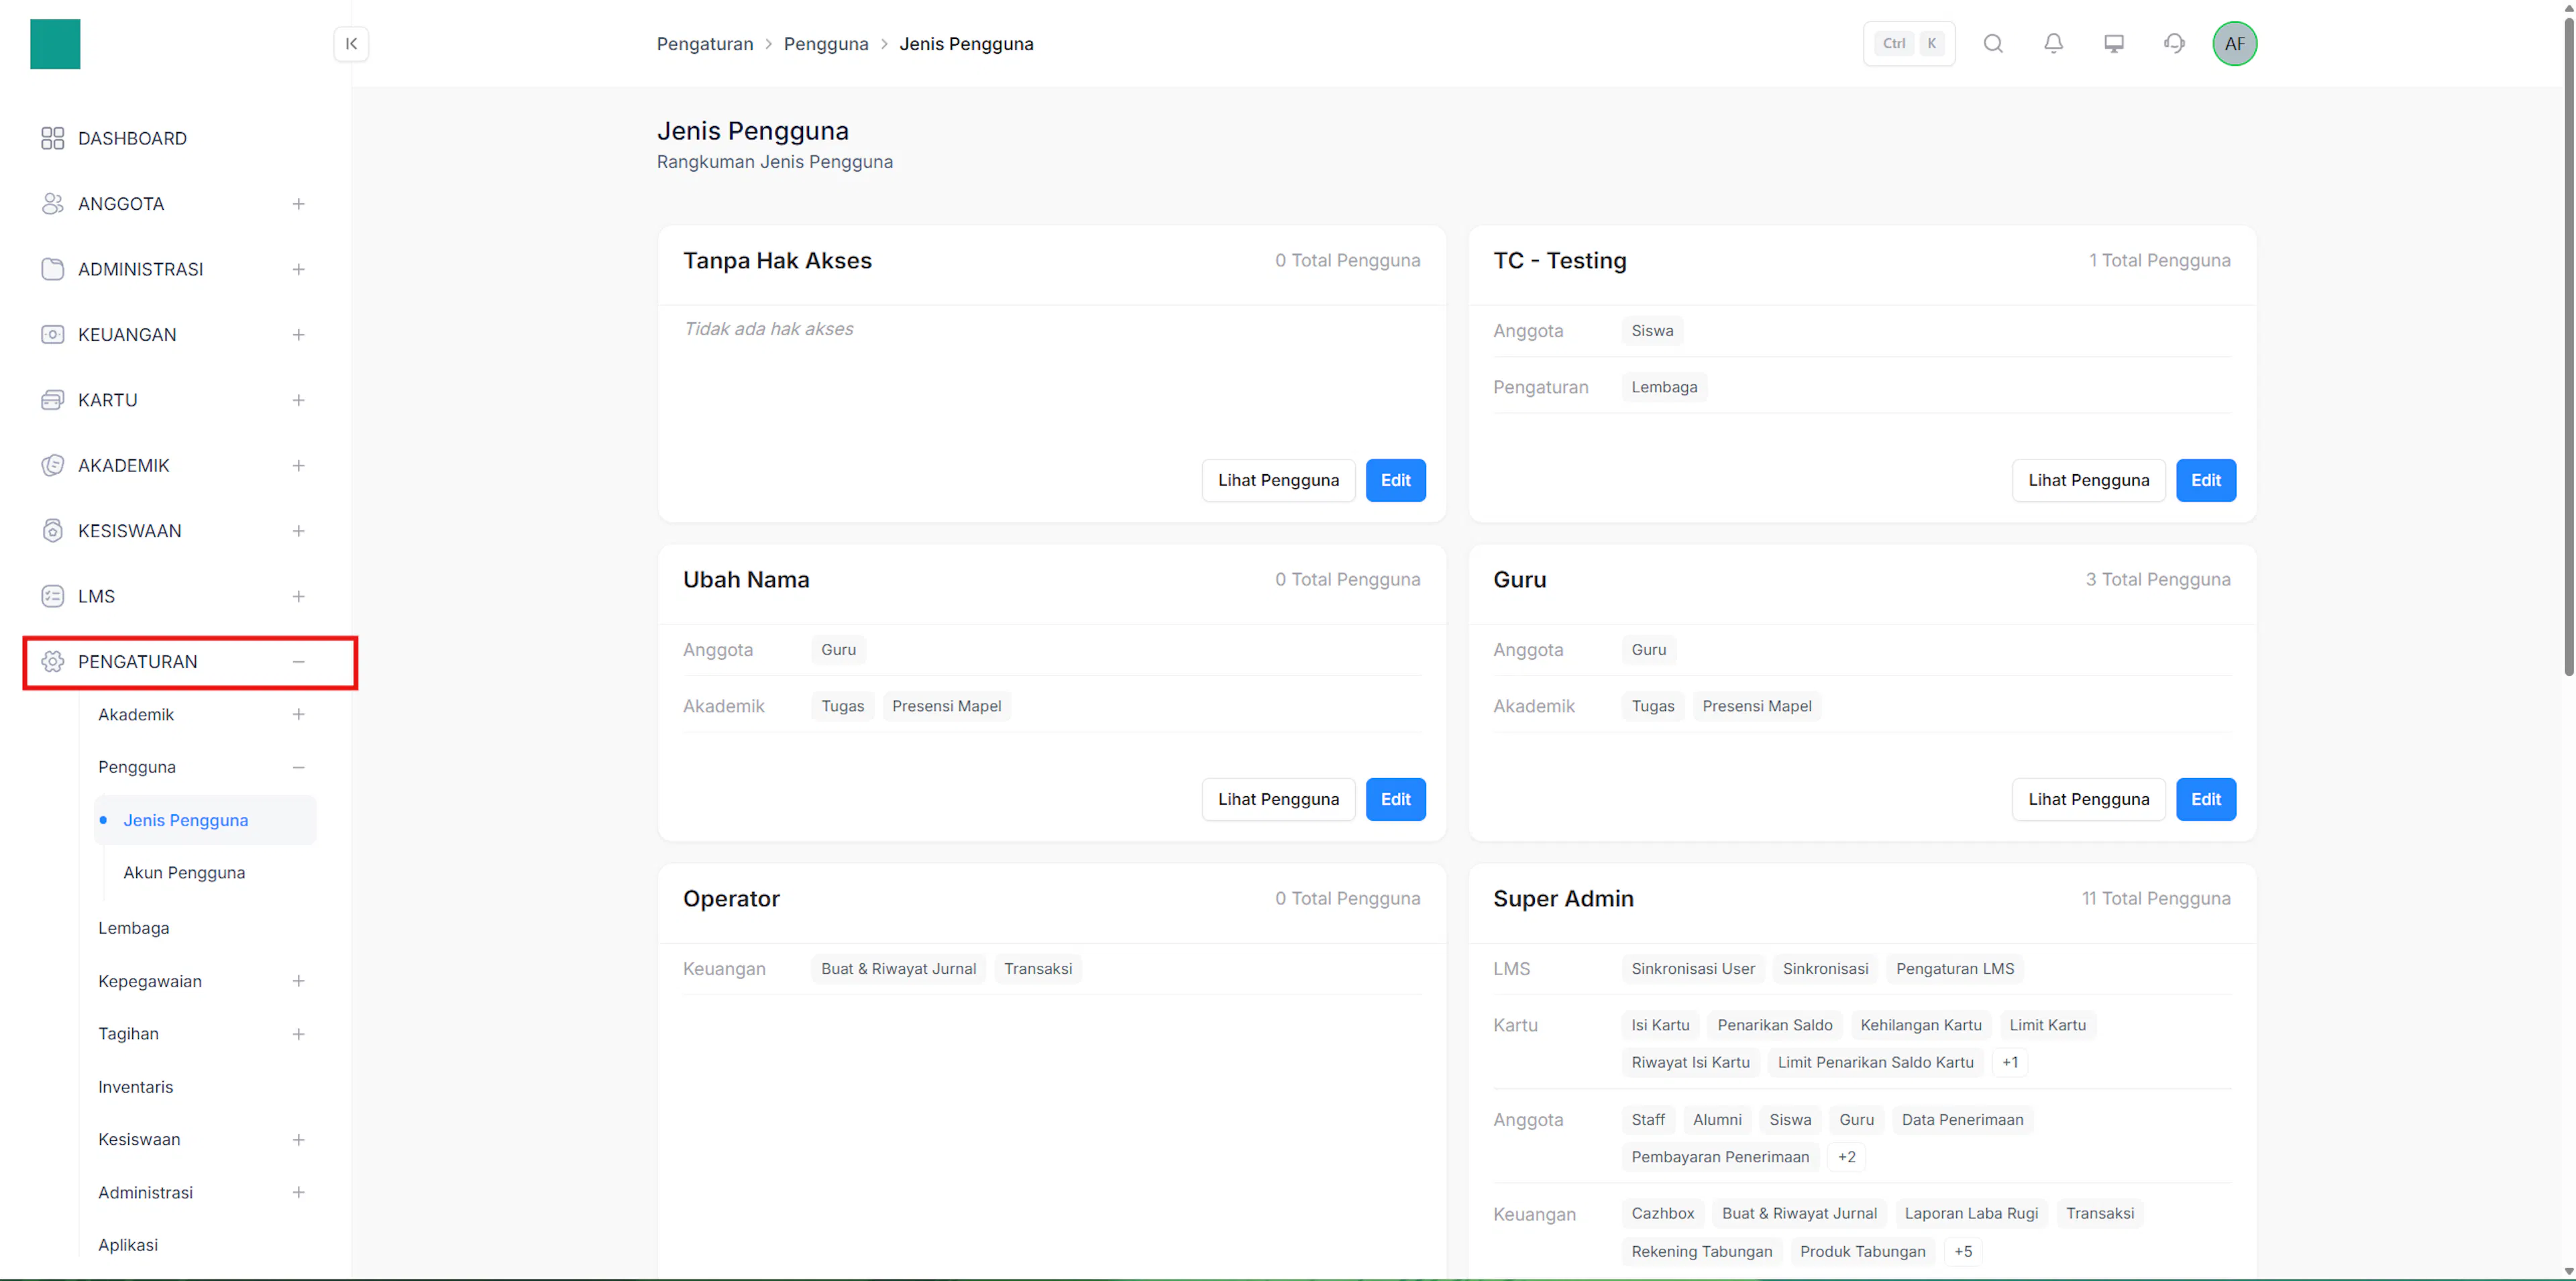
Task: Click the Lembaga tag in TC - Testing
Action: tap(1664, 387)
